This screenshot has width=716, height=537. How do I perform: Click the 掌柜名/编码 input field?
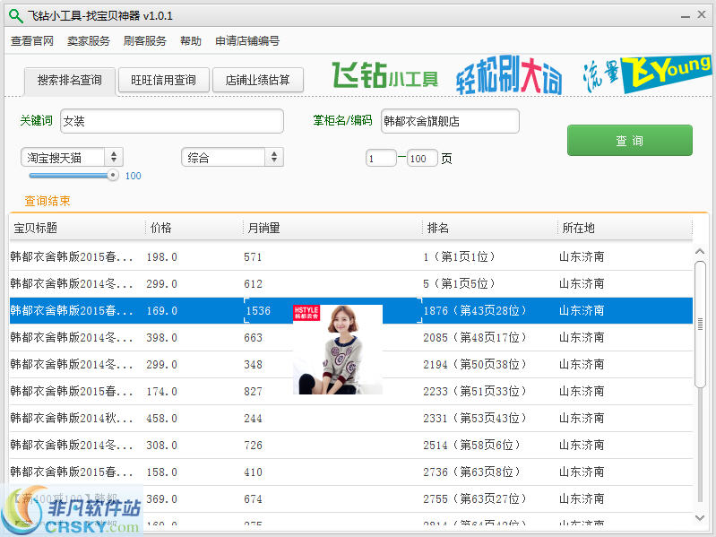[450, 121]
